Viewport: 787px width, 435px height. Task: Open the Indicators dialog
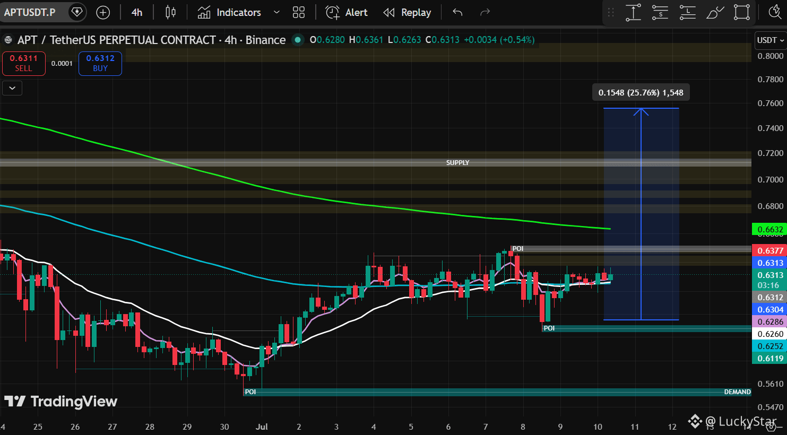(x=229, y=12)
